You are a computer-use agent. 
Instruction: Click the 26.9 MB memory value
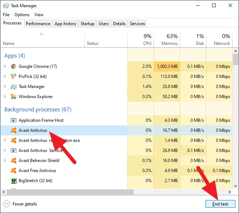point(170,151)
